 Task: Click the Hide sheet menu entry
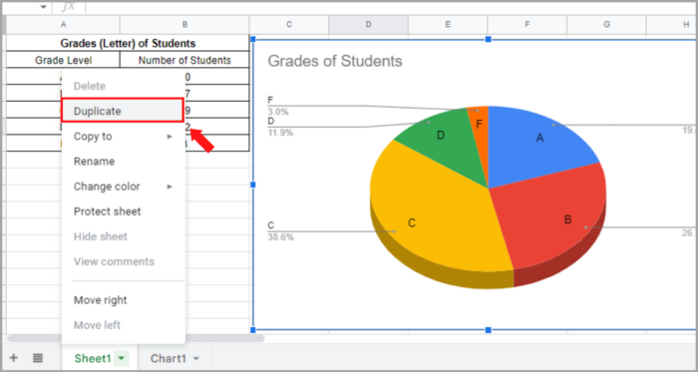pos(124,236)
